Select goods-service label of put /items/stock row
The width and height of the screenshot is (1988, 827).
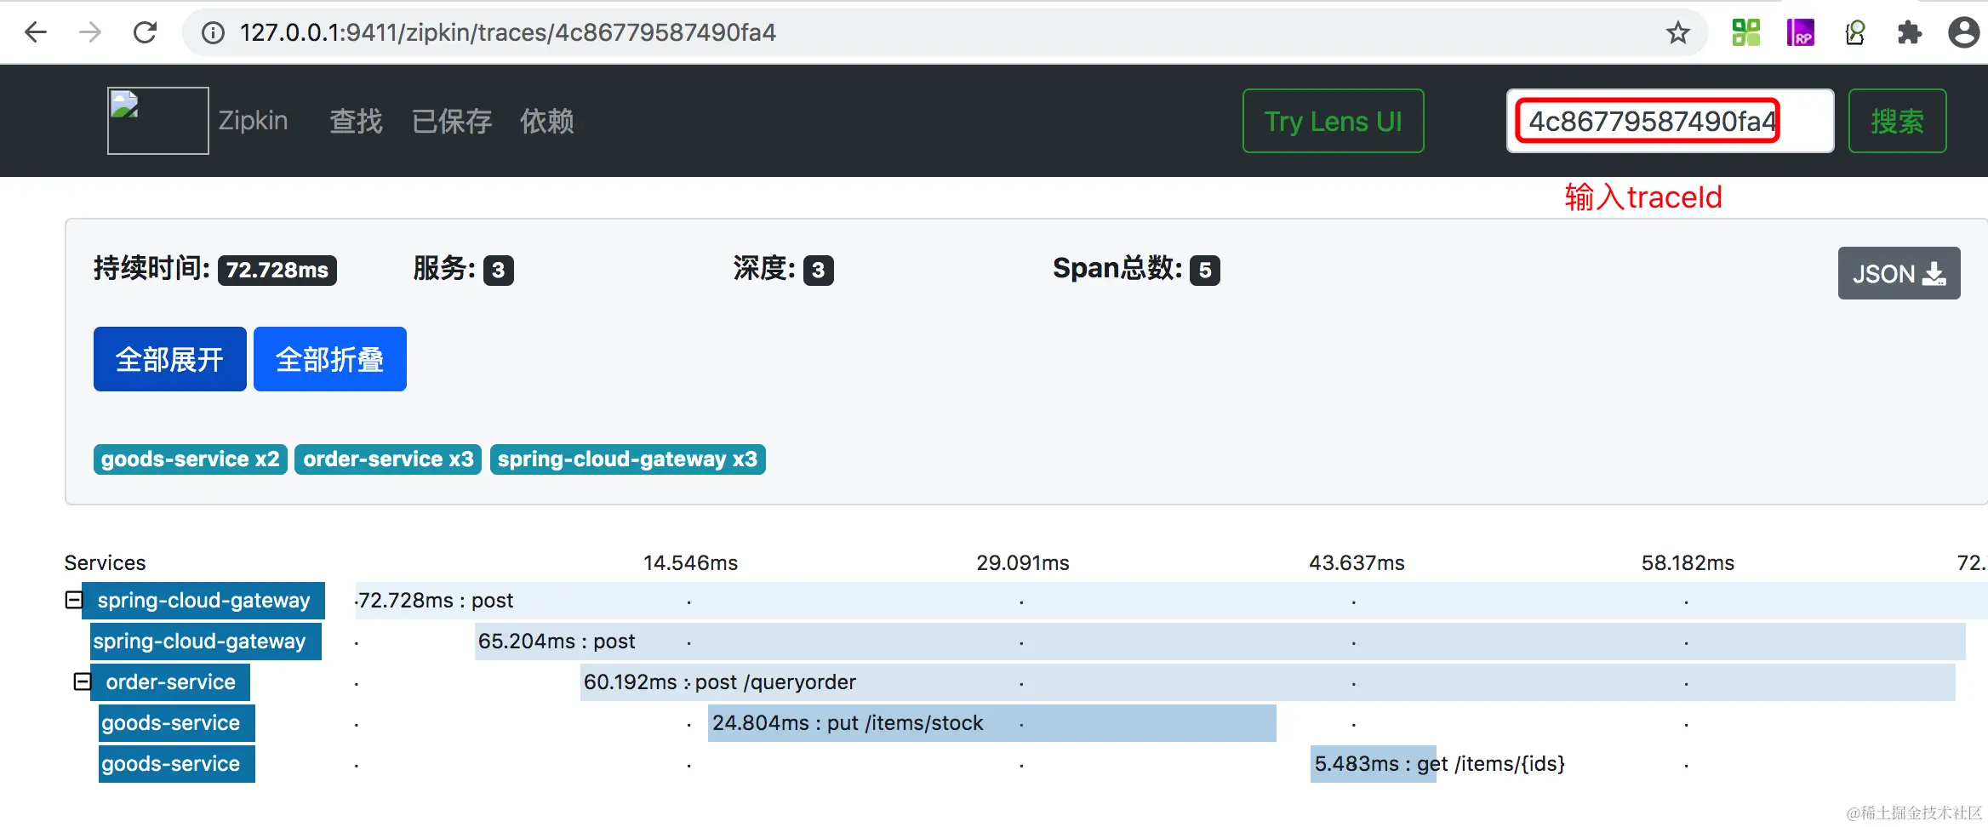click(177, 723)
